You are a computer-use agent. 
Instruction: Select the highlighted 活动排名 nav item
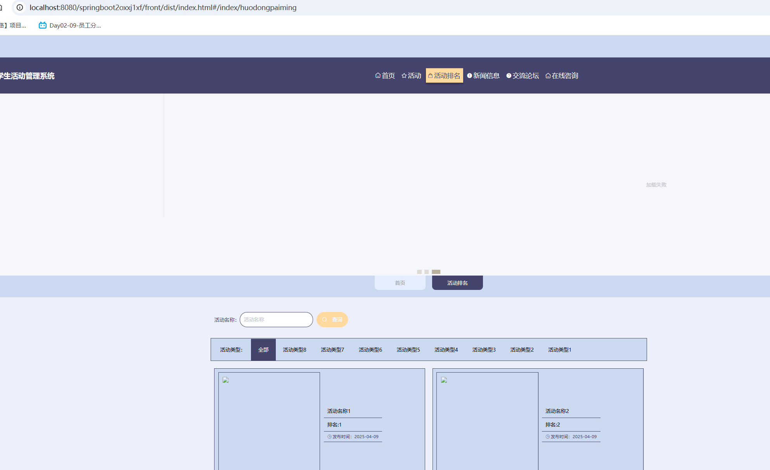coord(444,76)
